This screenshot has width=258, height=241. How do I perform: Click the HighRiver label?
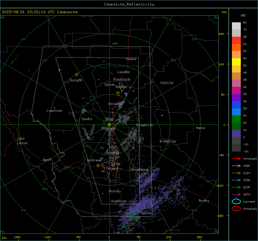click(119, 201)
